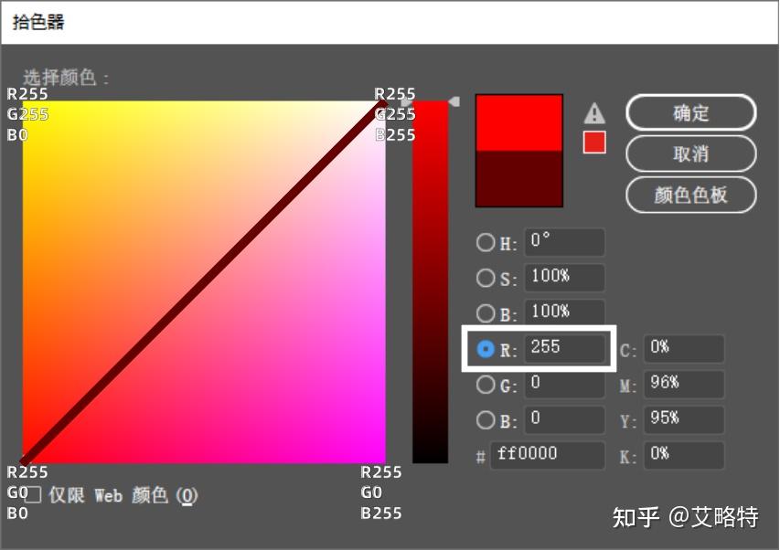Open the 颜色色板 panel

point(690,196)
